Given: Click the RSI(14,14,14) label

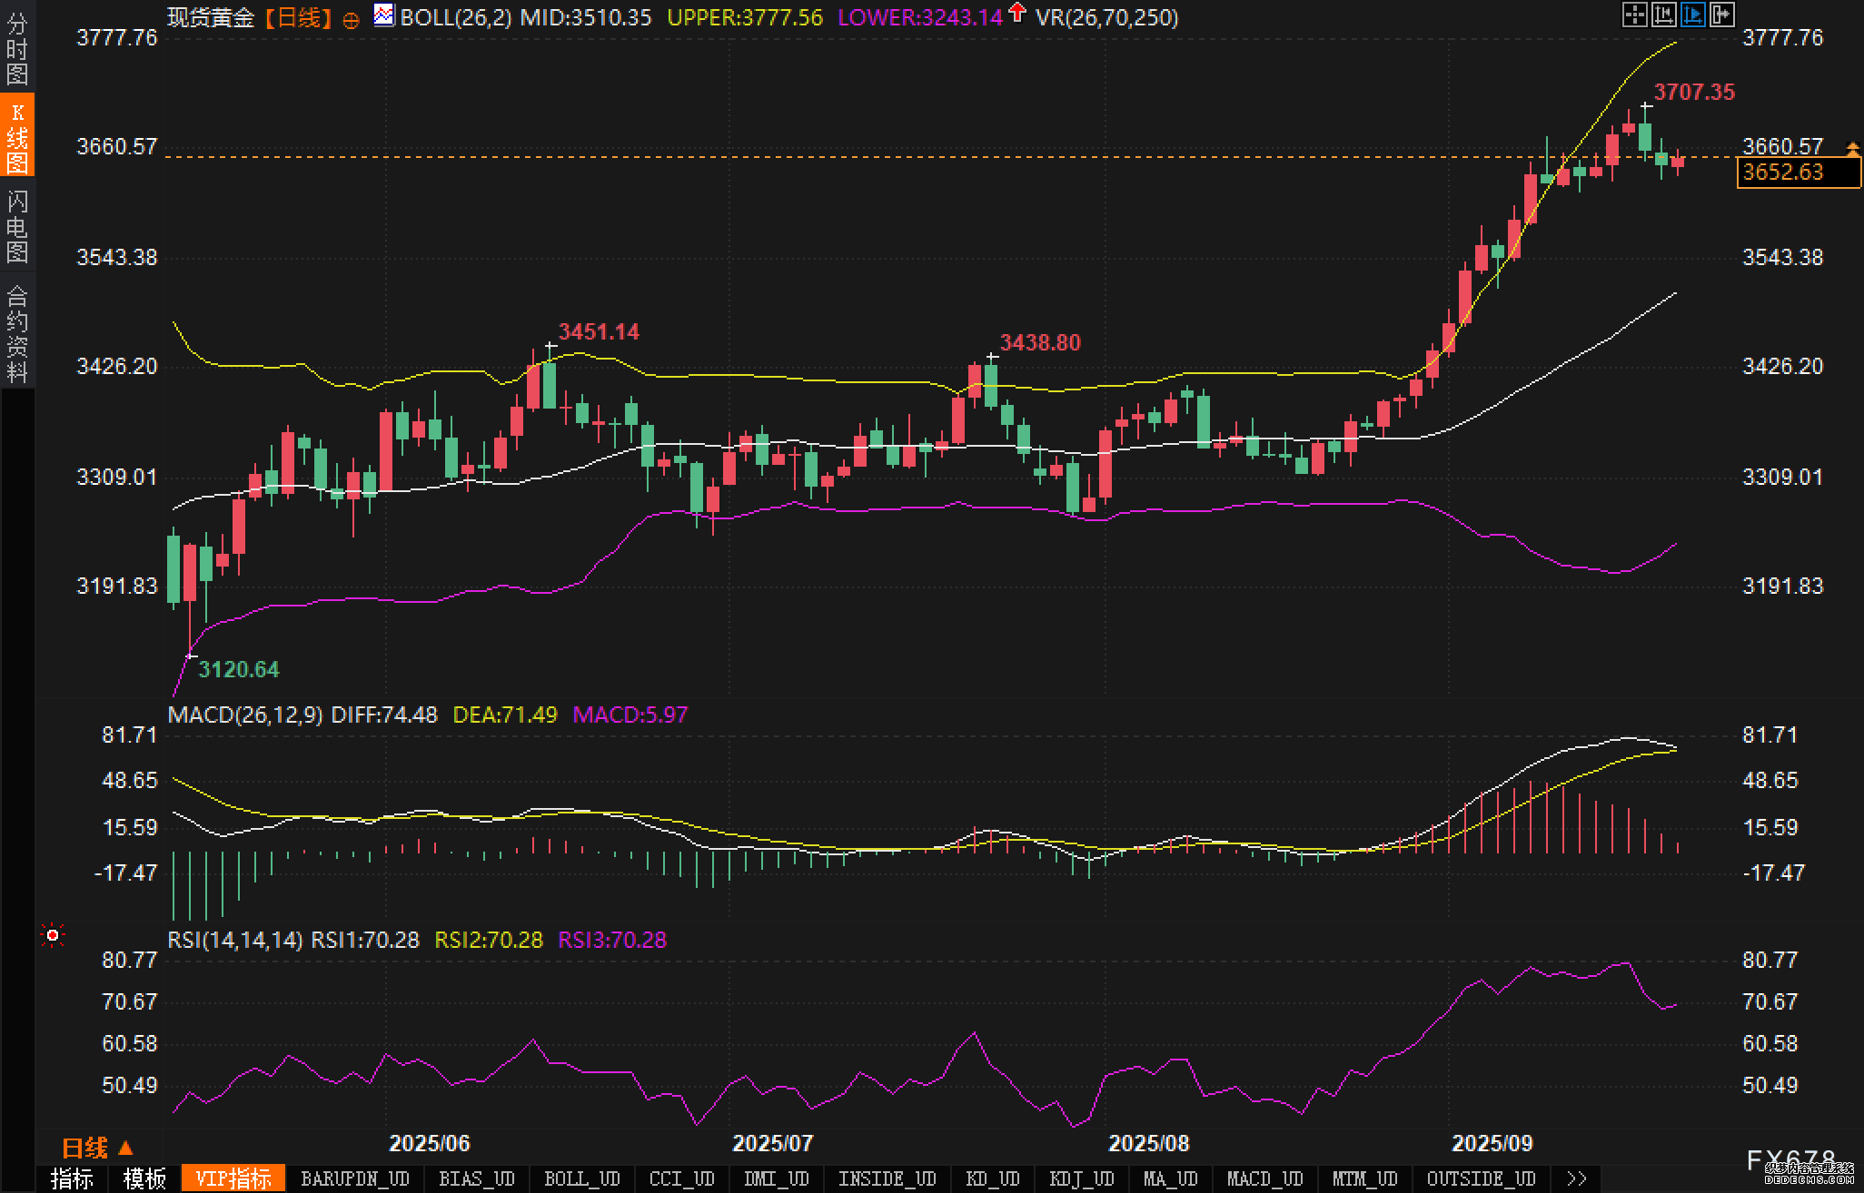Looking at the screenshot, I should tap(235, 940).
